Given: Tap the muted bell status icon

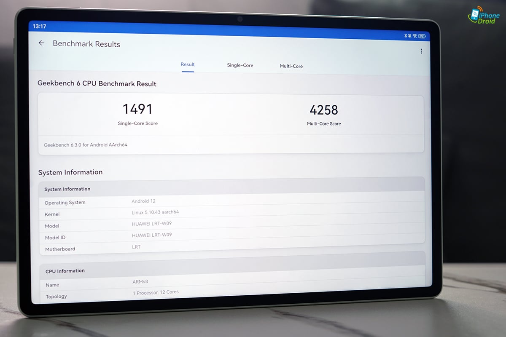Looking at the screenshot, I should 410,36.
